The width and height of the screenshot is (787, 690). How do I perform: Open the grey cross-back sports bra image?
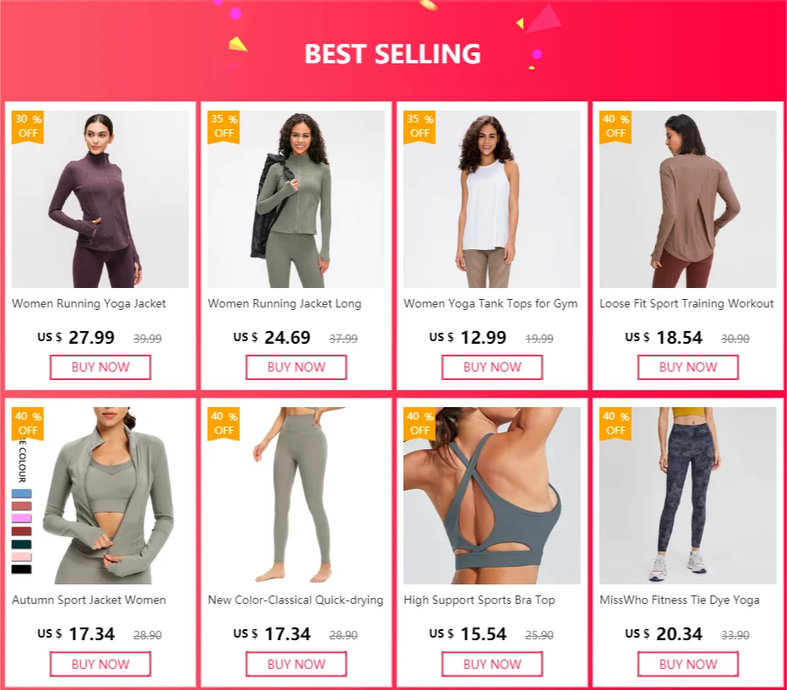coord(491,496)
